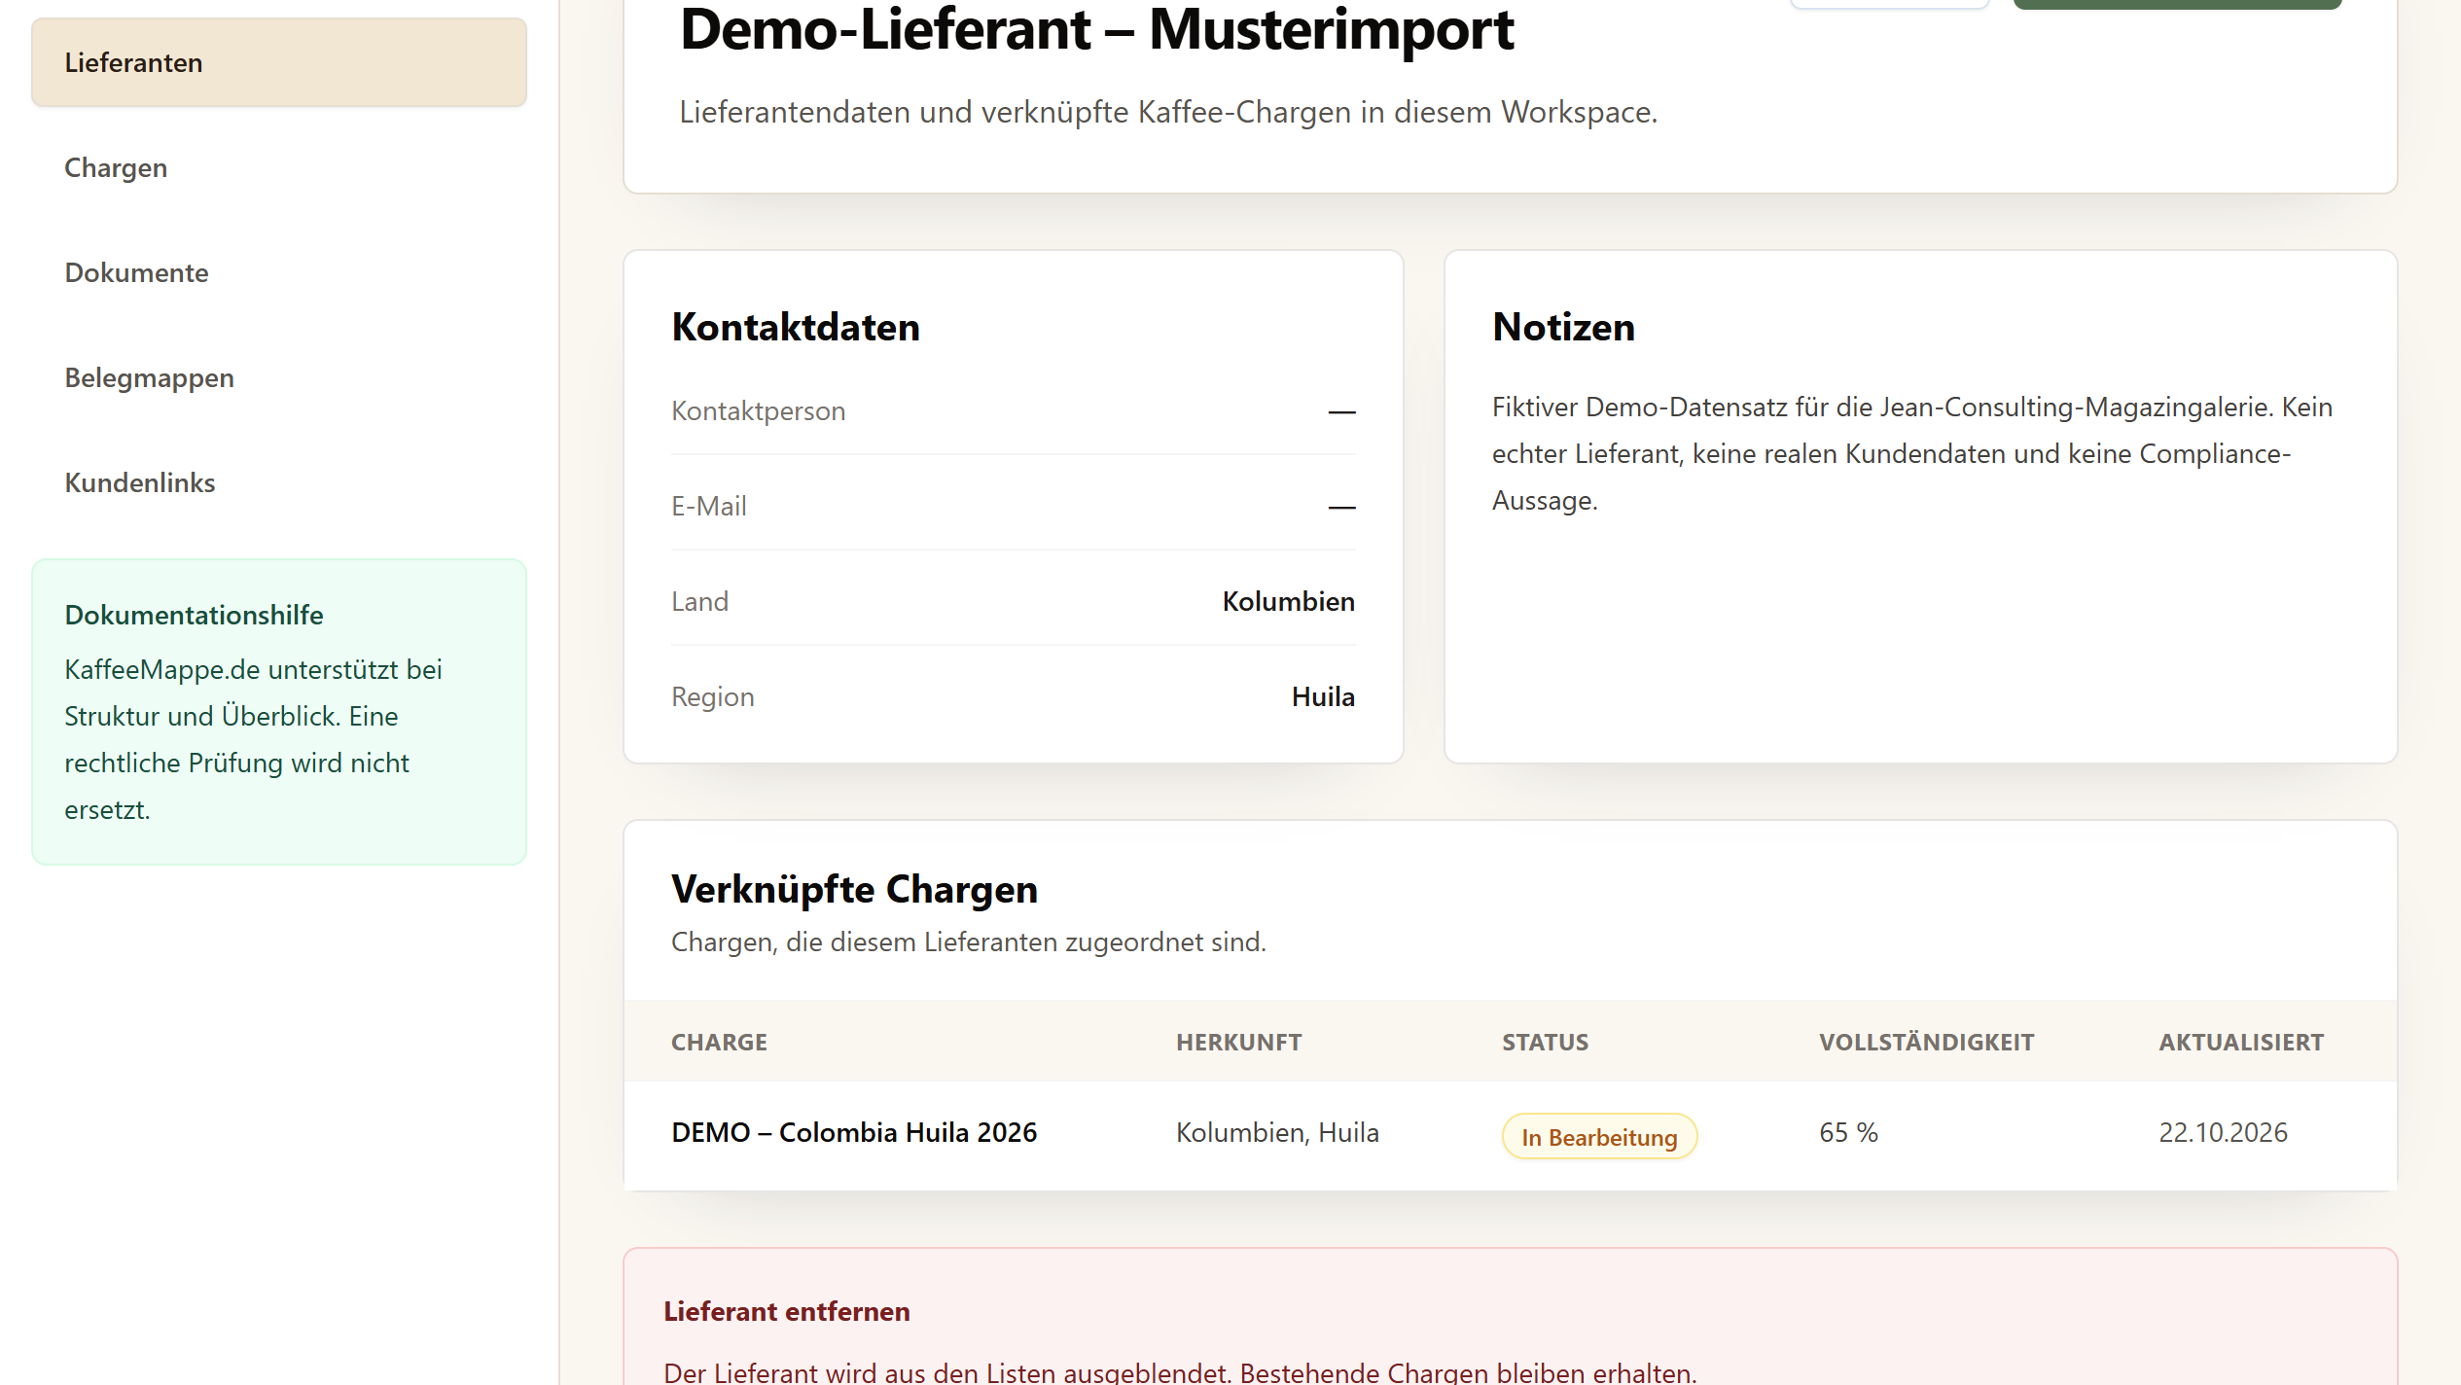Click the CHARGE column header
This screenshot has width=2461, height=1385.
[x=719, y=1042]
